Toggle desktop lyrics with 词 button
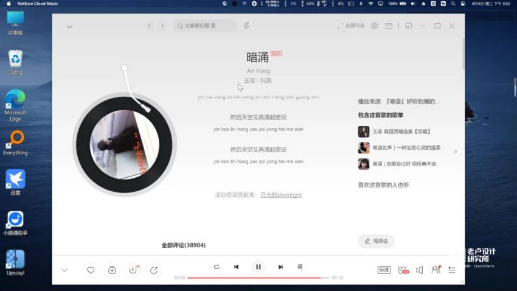517x291 pixels. coord(300,267)
